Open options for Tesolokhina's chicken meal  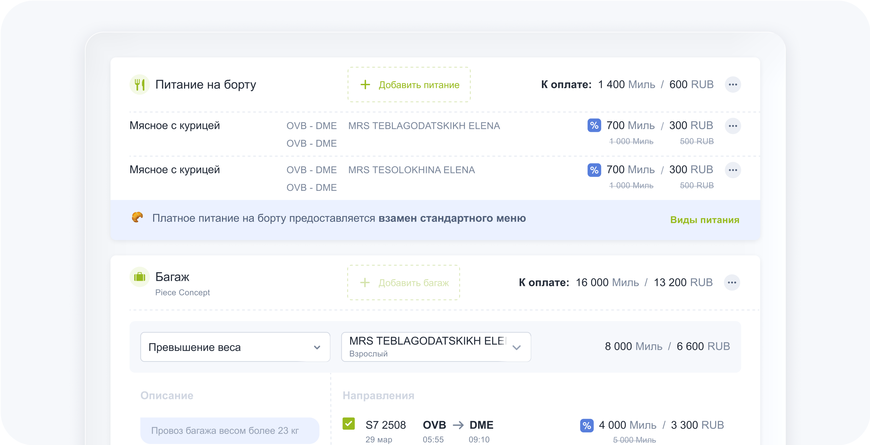tap(733, 170)
